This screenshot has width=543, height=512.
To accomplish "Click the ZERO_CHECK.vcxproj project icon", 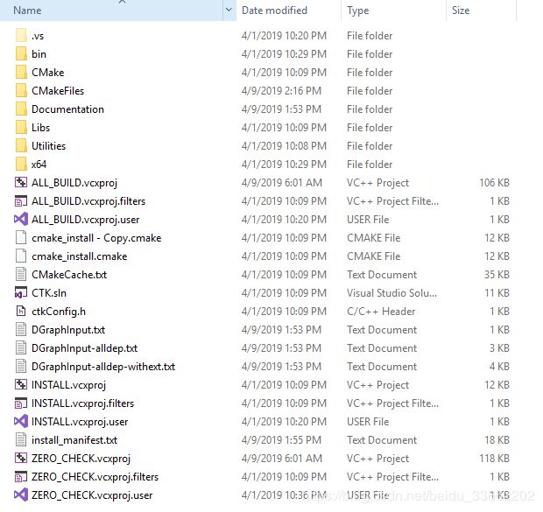I will click(x=21, y=459).
